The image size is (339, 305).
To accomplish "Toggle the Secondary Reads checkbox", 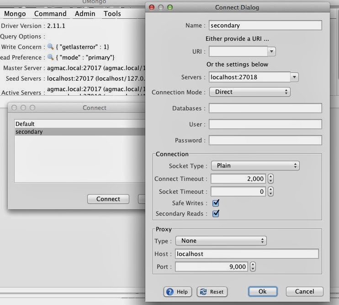I will point(216,213).
